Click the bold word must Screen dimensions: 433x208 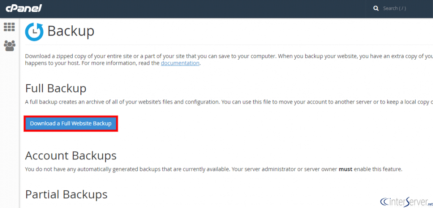click(x=345, y=169)
